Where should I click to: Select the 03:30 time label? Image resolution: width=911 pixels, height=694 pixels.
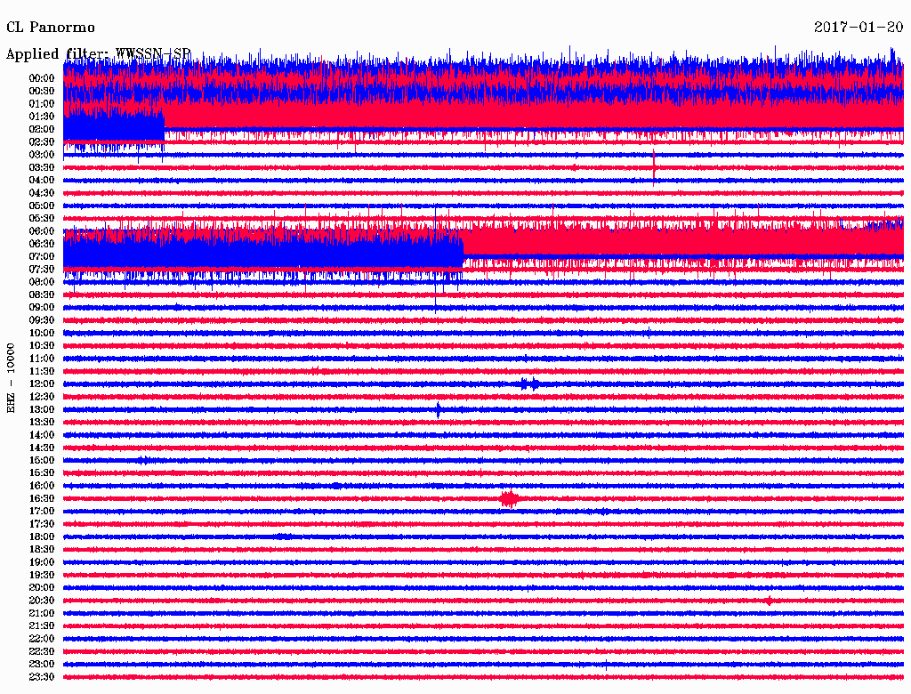(42, 167)
